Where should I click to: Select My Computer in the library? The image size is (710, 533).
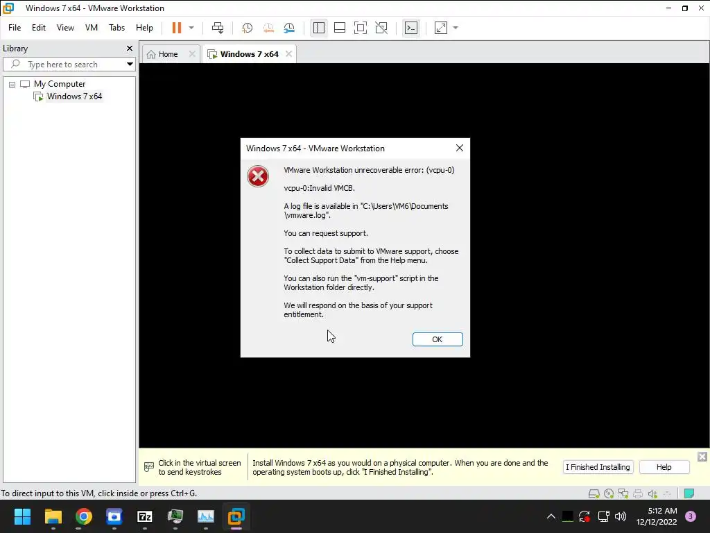(x=60, y=84)
